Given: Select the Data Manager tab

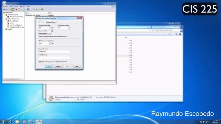Looking at the screenshot, I should coord(41,22).
